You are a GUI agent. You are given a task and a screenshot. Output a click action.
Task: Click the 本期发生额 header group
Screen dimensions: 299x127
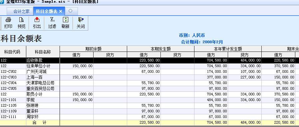pos(160,49)
